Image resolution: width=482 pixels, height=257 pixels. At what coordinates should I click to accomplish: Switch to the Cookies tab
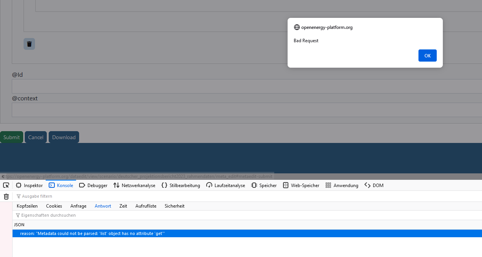pyautogui.click(x=54, y=206)
